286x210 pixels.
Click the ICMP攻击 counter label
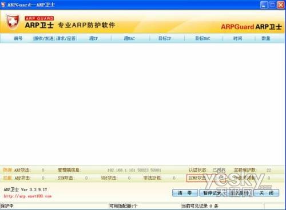(197, 178)
